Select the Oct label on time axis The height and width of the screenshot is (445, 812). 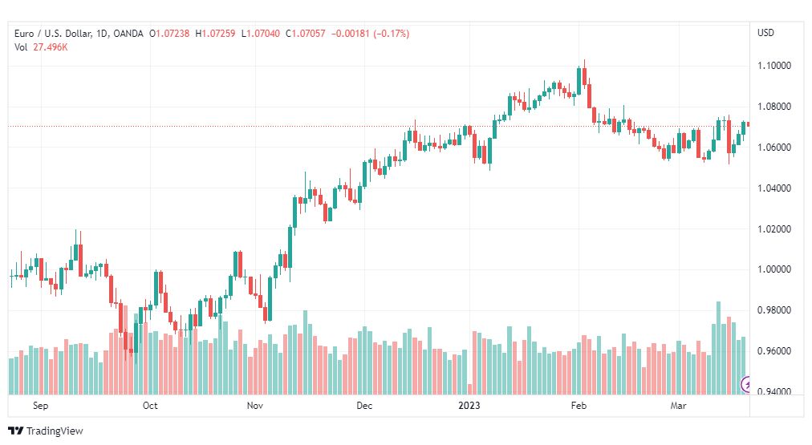point(150,405)
